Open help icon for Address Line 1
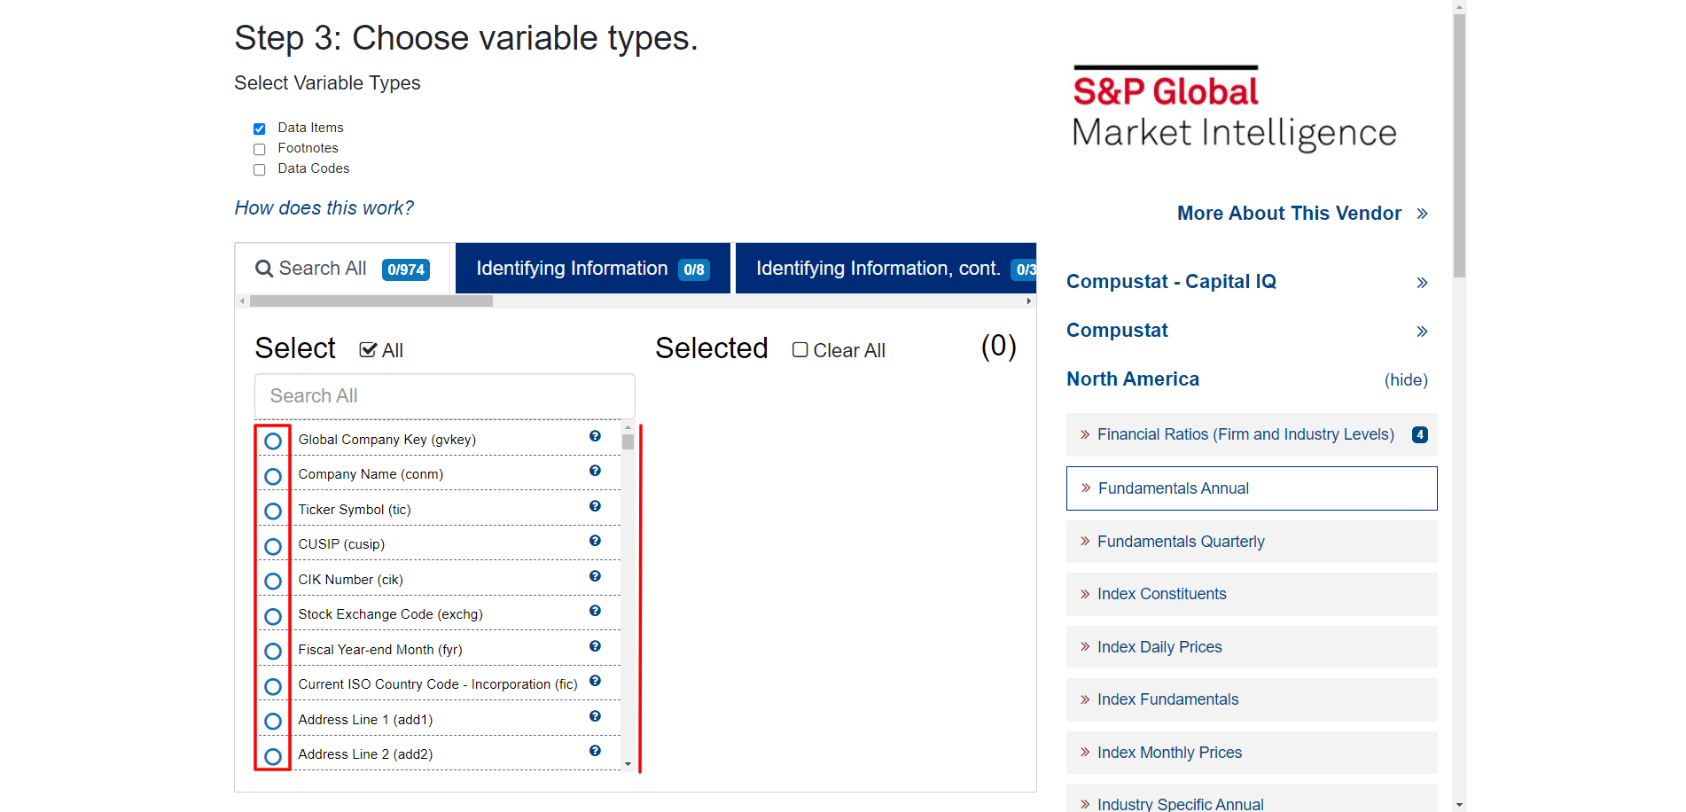Screen dimensions: 1686x812 [595, 716]
